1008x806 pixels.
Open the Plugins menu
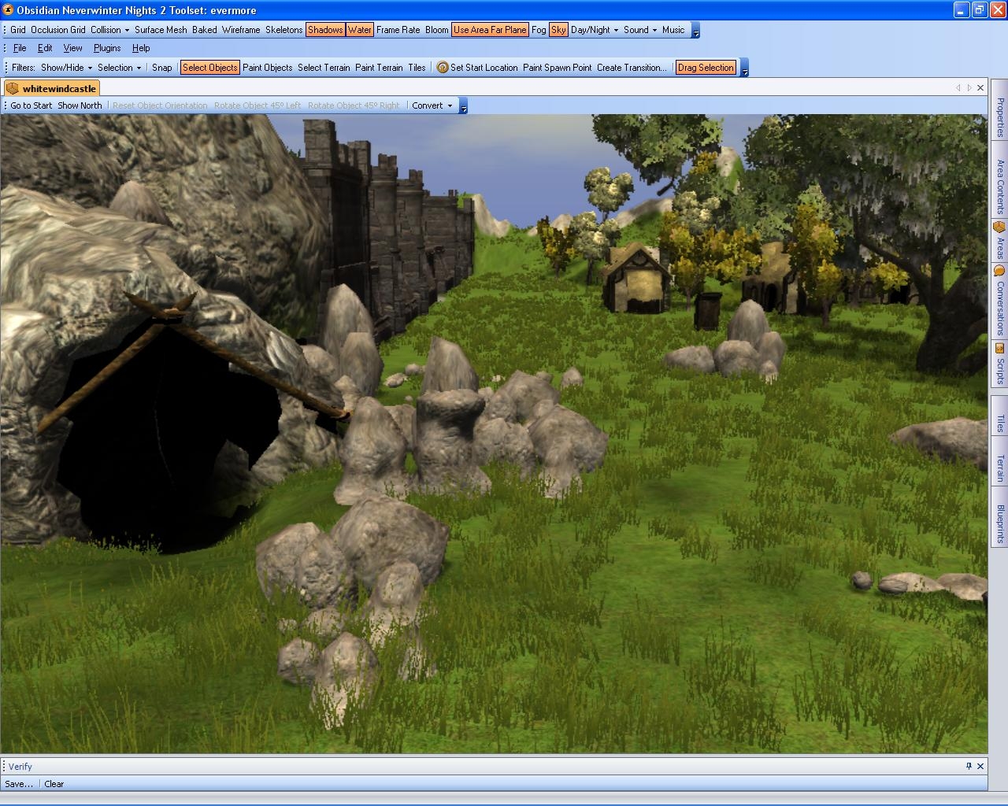pyautogui.click(x=107, y=48)
